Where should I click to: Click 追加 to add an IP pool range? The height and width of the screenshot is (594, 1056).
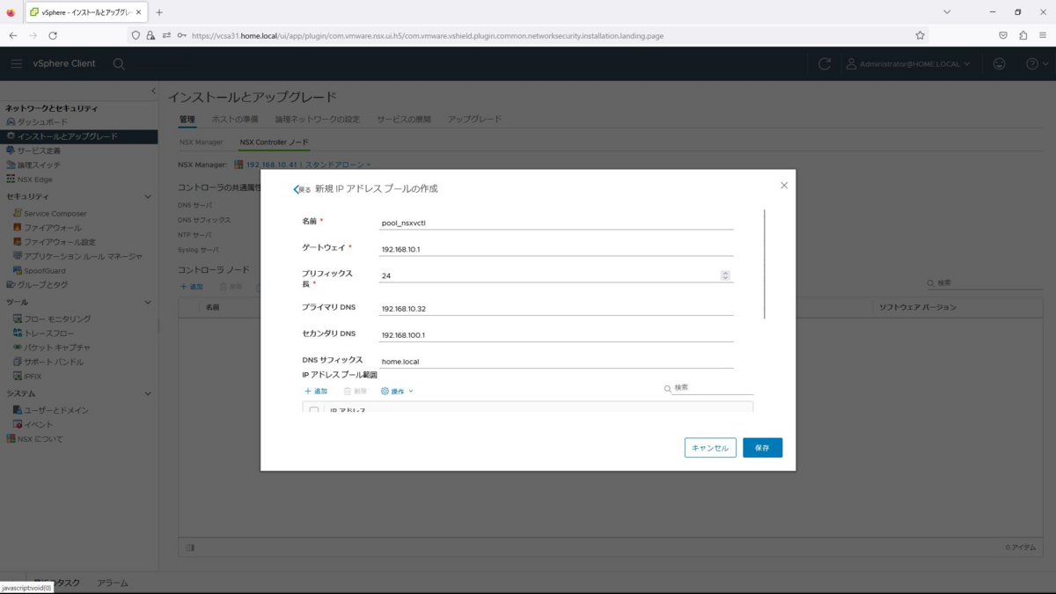316,391
